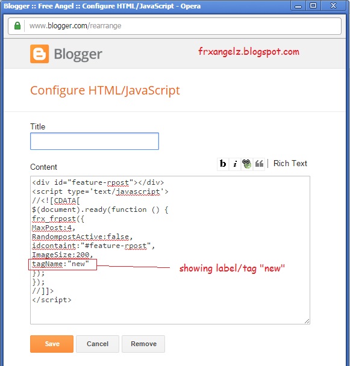Click the <script type='text/javascript'> line
350x366 pixels.
(x=100, y=191)
